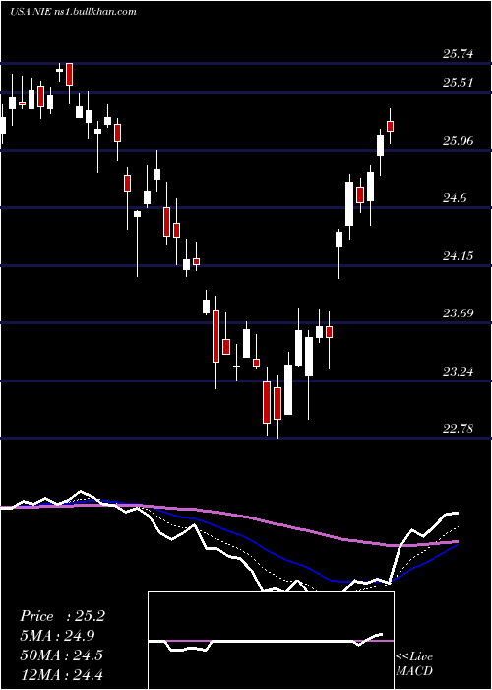Click the 23.24 price level label
The height and width of the screenshot is (690, 492).
(459, 371)
